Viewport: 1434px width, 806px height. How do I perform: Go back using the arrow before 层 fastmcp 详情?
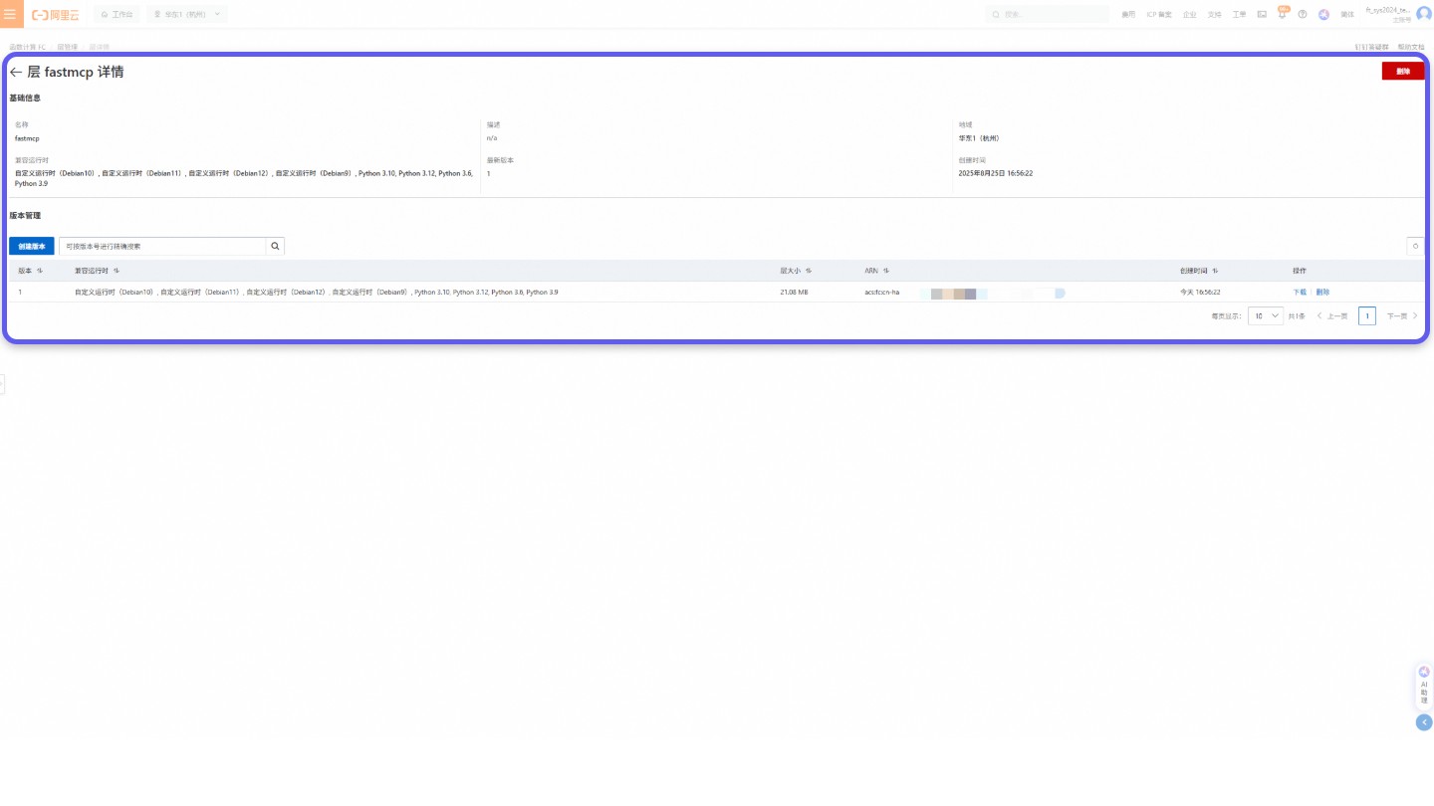18,72
